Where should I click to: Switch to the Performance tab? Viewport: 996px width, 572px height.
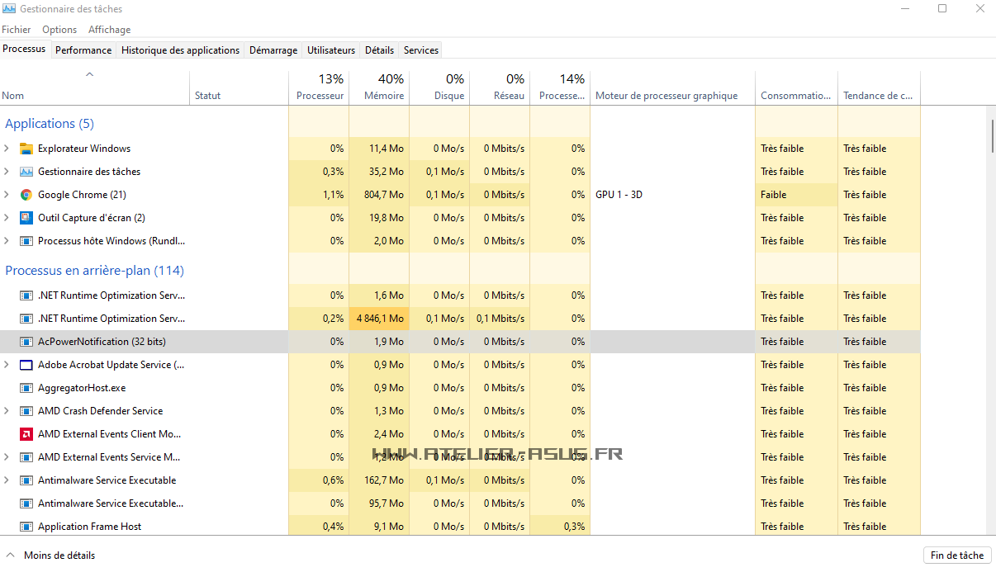click(x=83, y=50)
